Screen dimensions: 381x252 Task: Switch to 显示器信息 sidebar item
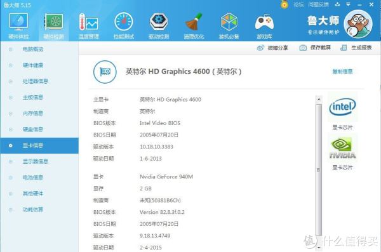(x=35, y=161)
